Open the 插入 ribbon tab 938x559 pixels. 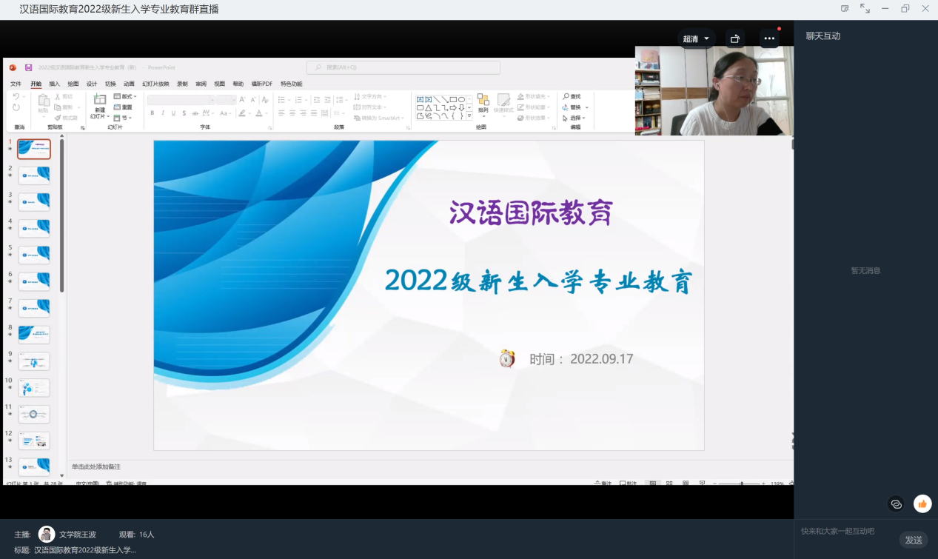point(54,84)
